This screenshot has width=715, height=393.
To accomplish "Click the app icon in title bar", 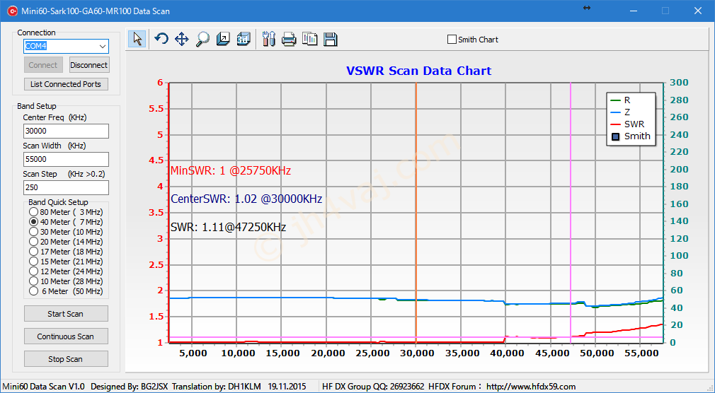I will [12, 11].
